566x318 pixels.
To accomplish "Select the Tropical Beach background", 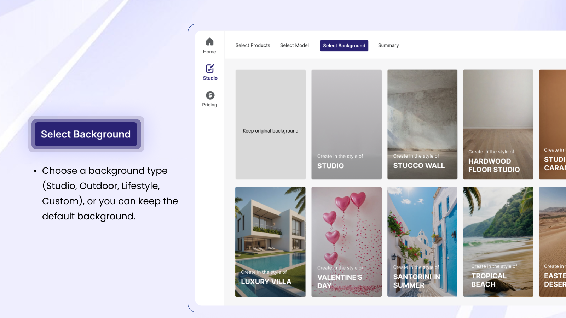I will 498,242.
